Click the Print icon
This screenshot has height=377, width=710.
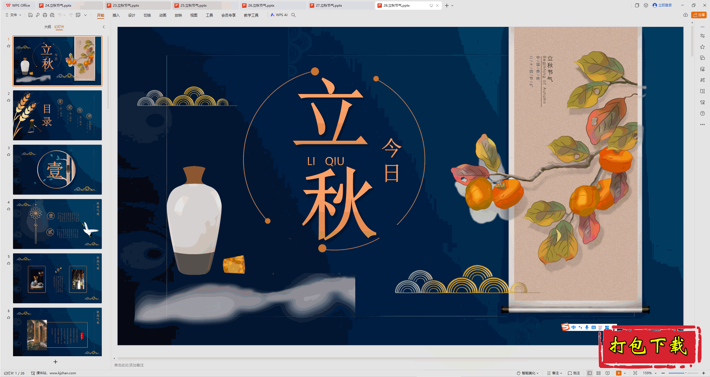pyautogui.click(x=45, y=15)
